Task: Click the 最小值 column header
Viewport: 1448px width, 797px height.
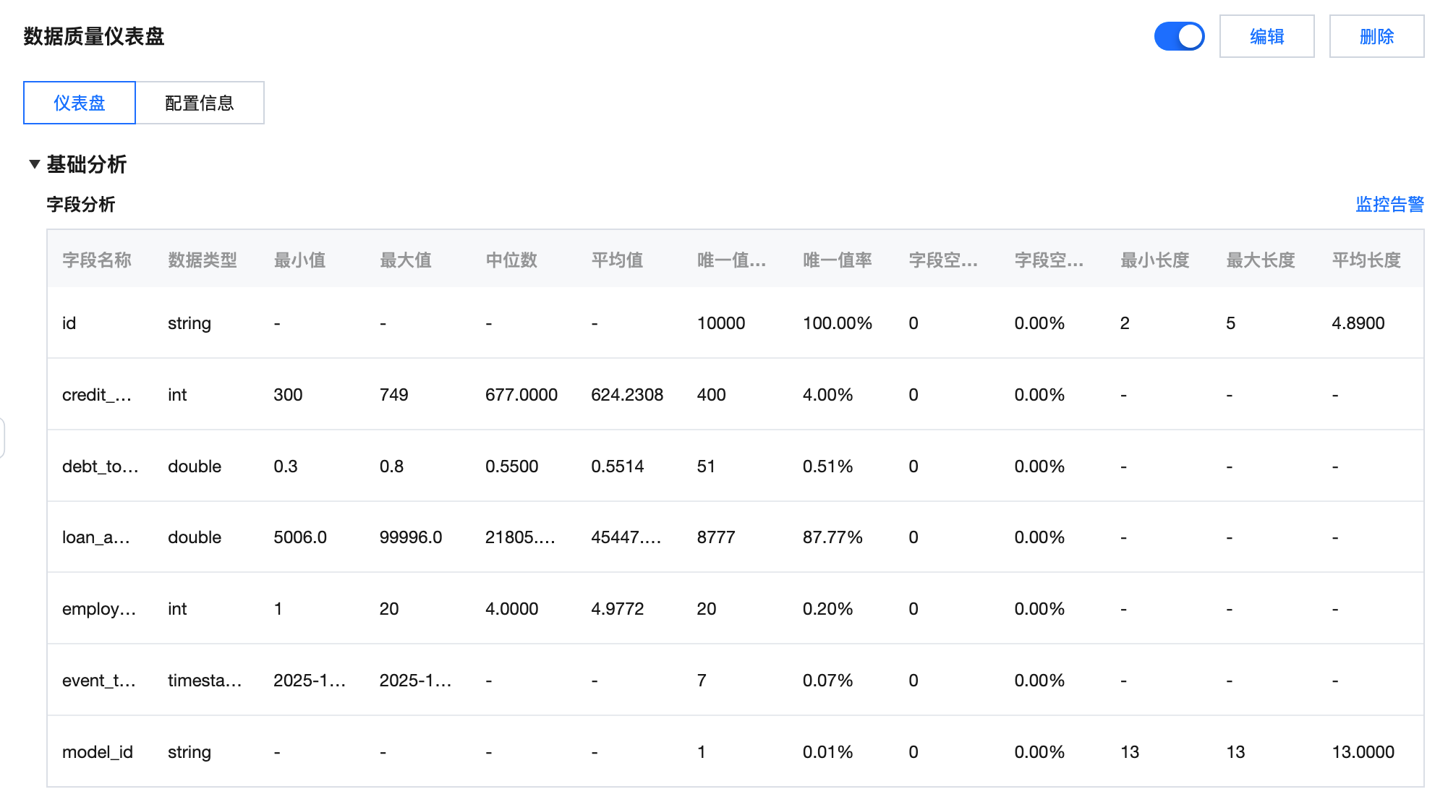Action: click(x=299, y=260)
